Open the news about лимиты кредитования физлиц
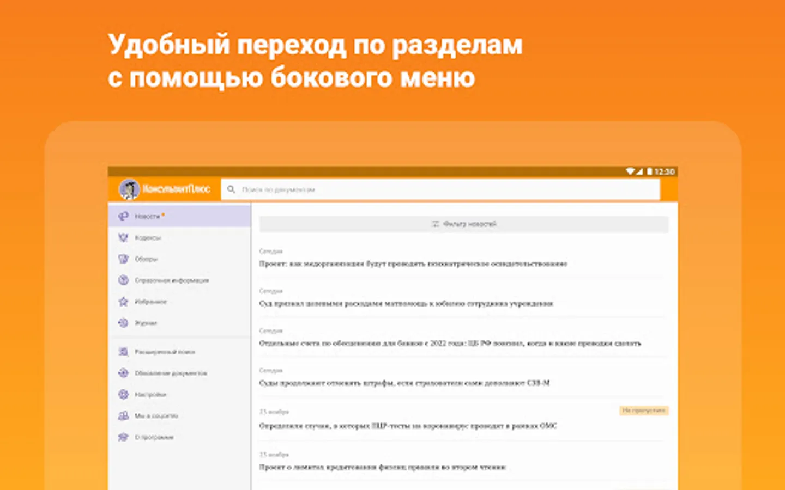 [x=383, y=467]
